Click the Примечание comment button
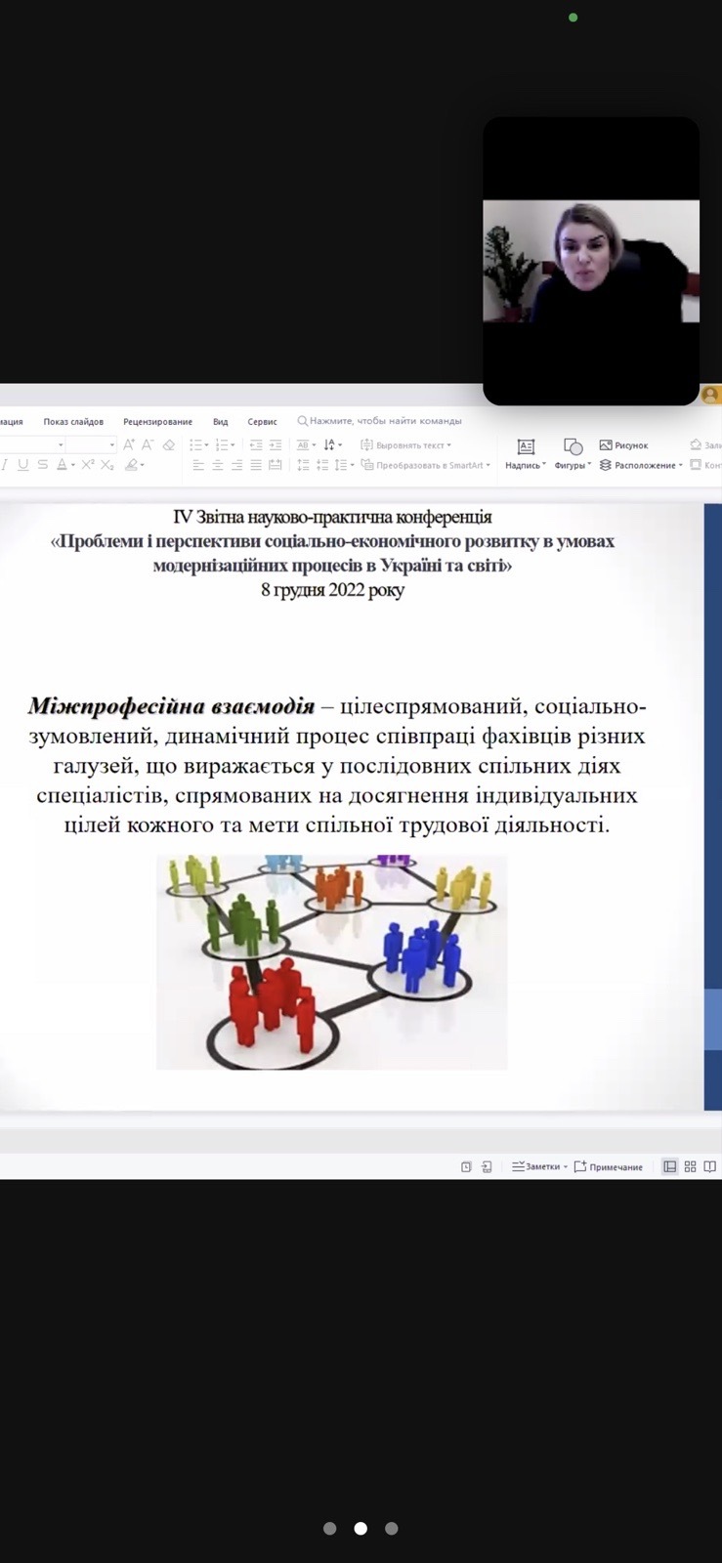Viewport: 722px width, 1563px height. (x=608, y=1166)
